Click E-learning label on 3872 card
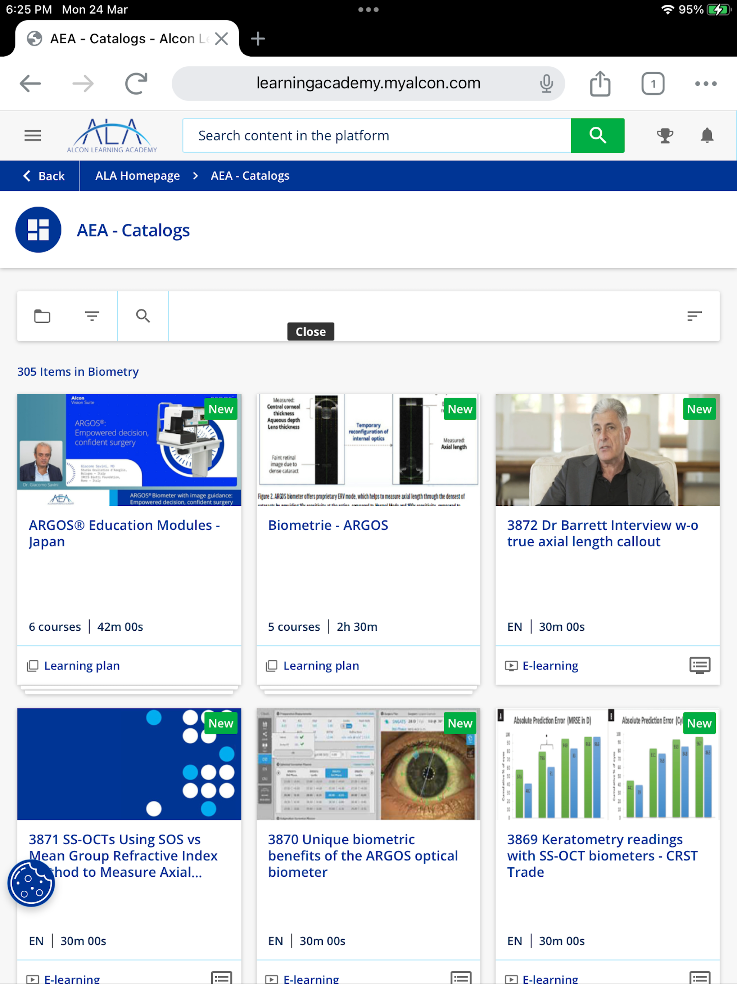737x984 pixels. coord(550,666)
